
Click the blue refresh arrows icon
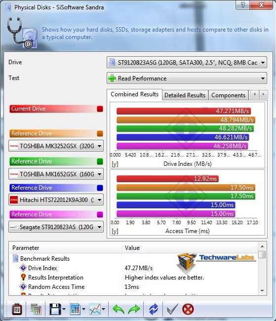pos(154,309)
